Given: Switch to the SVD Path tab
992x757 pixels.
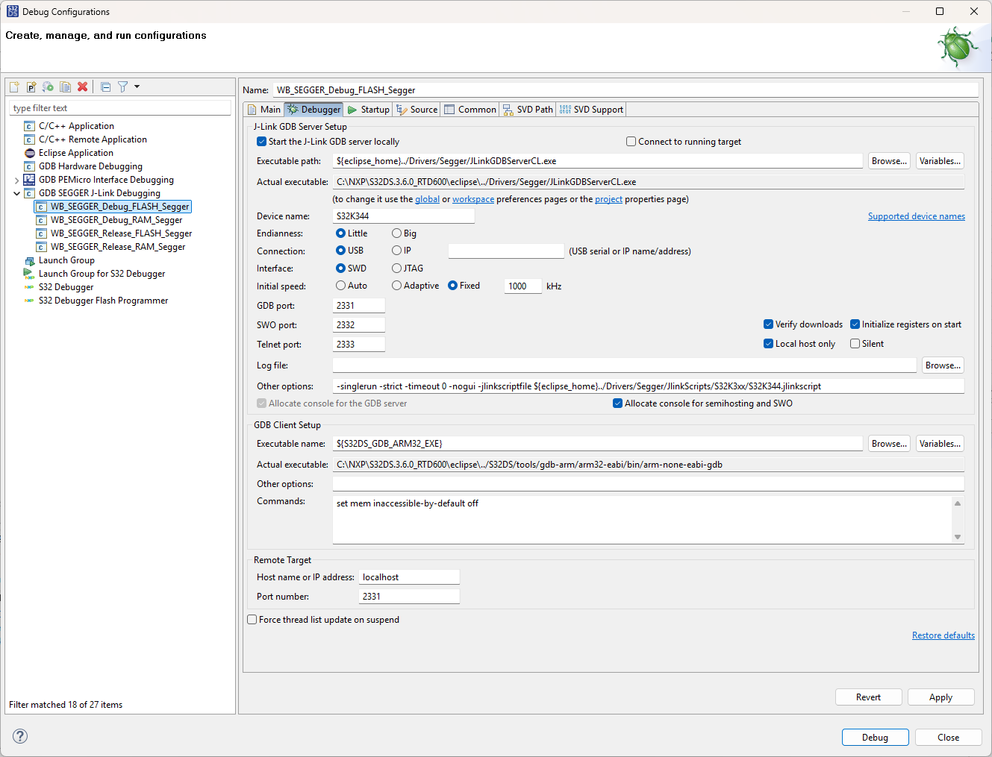Looking at the screenshot, I should click(x=528, y=110).
